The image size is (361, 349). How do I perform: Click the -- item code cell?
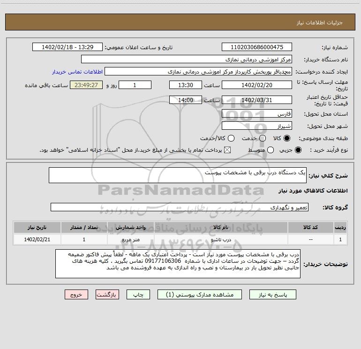(310, 239)
